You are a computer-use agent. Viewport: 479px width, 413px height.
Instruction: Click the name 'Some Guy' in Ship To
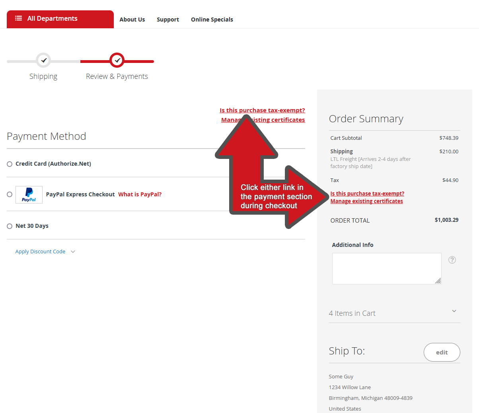coord(341,376)
